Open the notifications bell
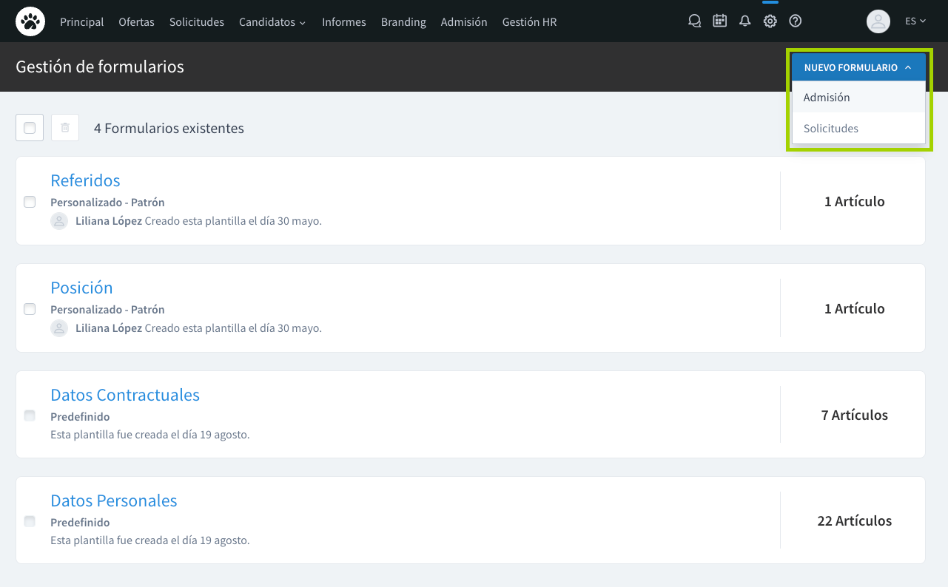The height and width of the screenshot is (587, 948). tap(744, 21)
